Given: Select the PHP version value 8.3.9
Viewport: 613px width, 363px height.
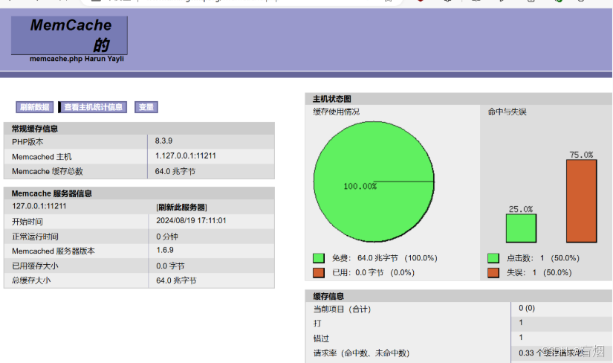Looking at the screenshot, I should click(163, 141).
